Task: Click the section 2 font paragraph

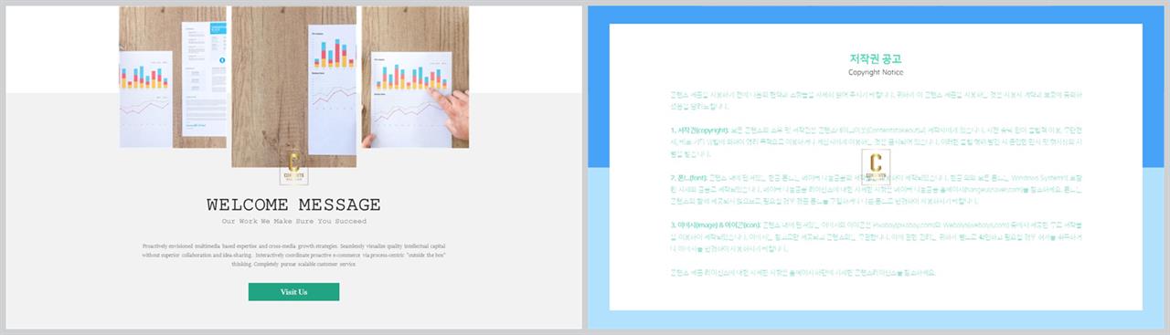Action: tap(876, 190)
